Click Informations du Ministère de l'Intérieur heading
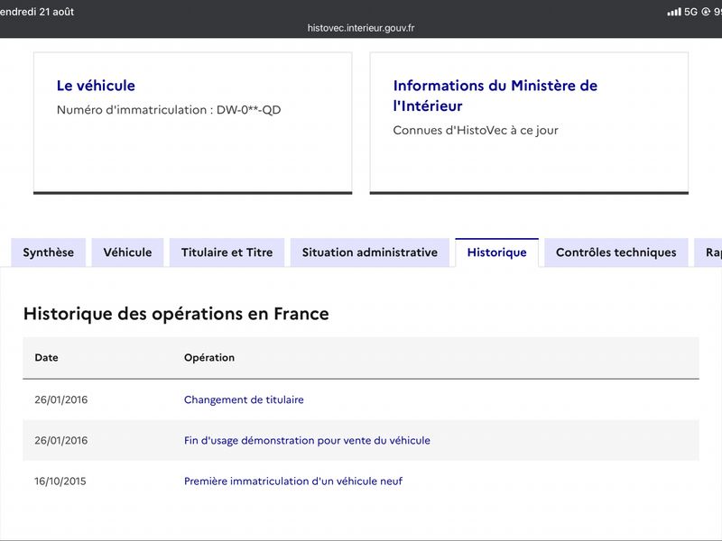This screenshot has width=722, height=541. tap(495, 96)
